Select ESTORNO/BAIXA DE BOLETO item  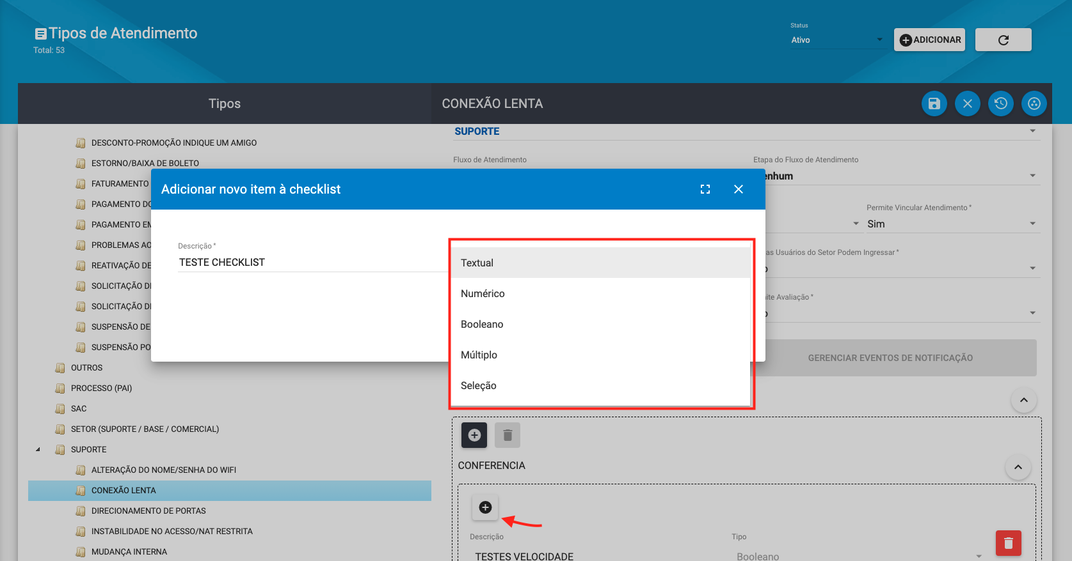(145, 163)
